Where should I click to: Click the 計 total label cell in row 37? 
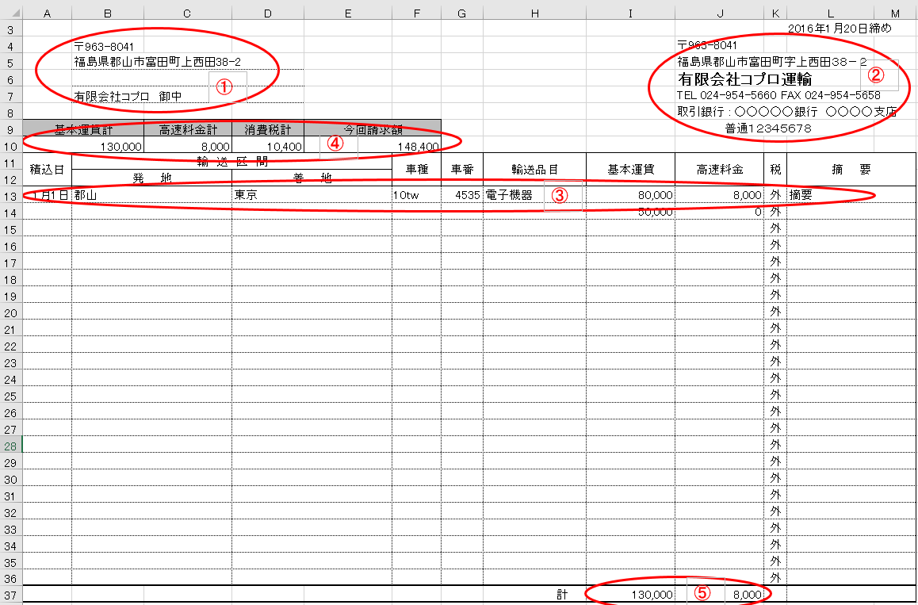coord(560,593)
